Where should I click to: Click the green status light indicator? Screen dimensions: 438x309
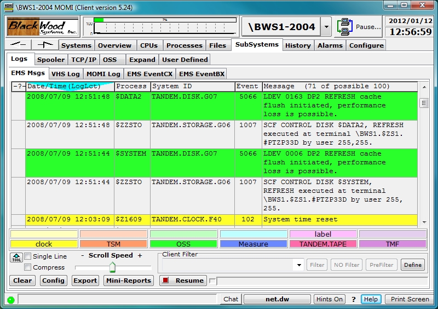(x=10, y=300)
